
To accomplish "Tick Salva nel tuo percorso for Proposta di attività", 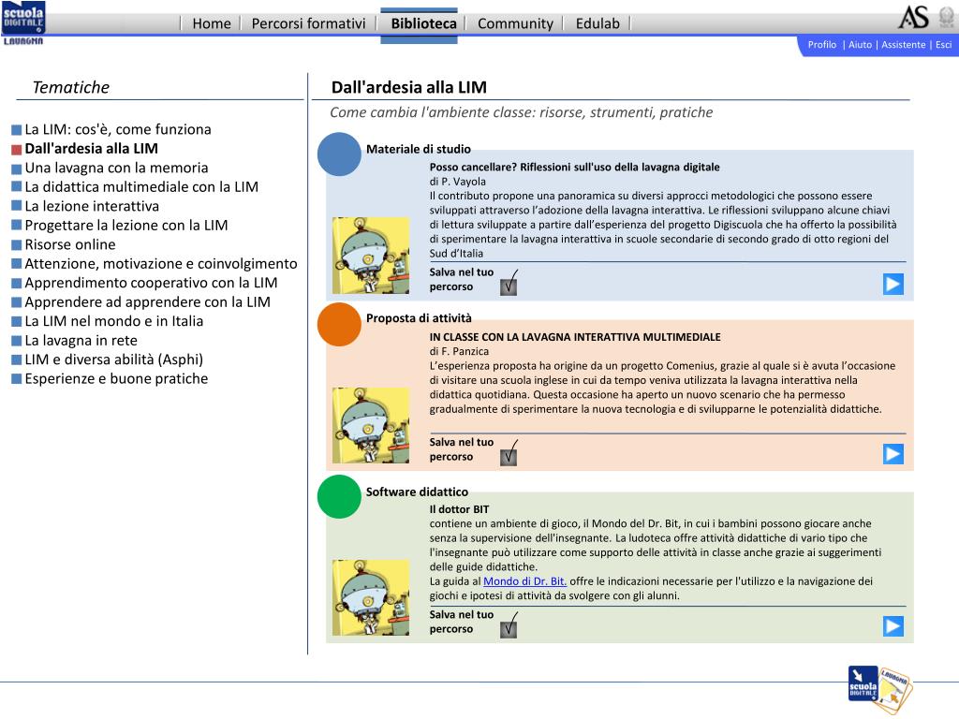I will pos(509,456).
